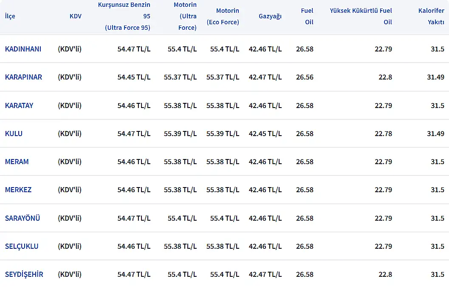This screenshot has width=449, height=287.
Task: Open the MERKEZ district link
Action: [18, 190]
